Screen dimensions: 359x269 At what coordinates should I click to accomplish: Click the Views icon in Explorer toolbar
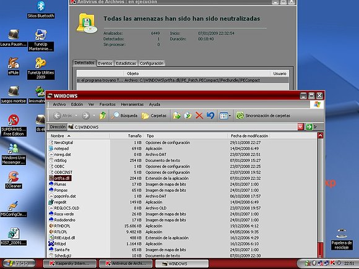pyautogui.click(x=223, y=116)
